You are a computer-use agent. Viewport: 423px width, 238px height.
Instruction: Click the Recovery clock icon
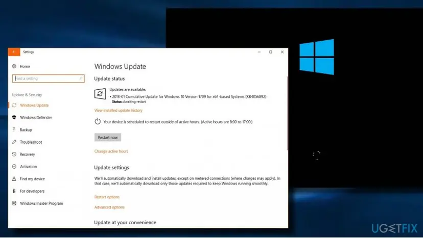14,154
